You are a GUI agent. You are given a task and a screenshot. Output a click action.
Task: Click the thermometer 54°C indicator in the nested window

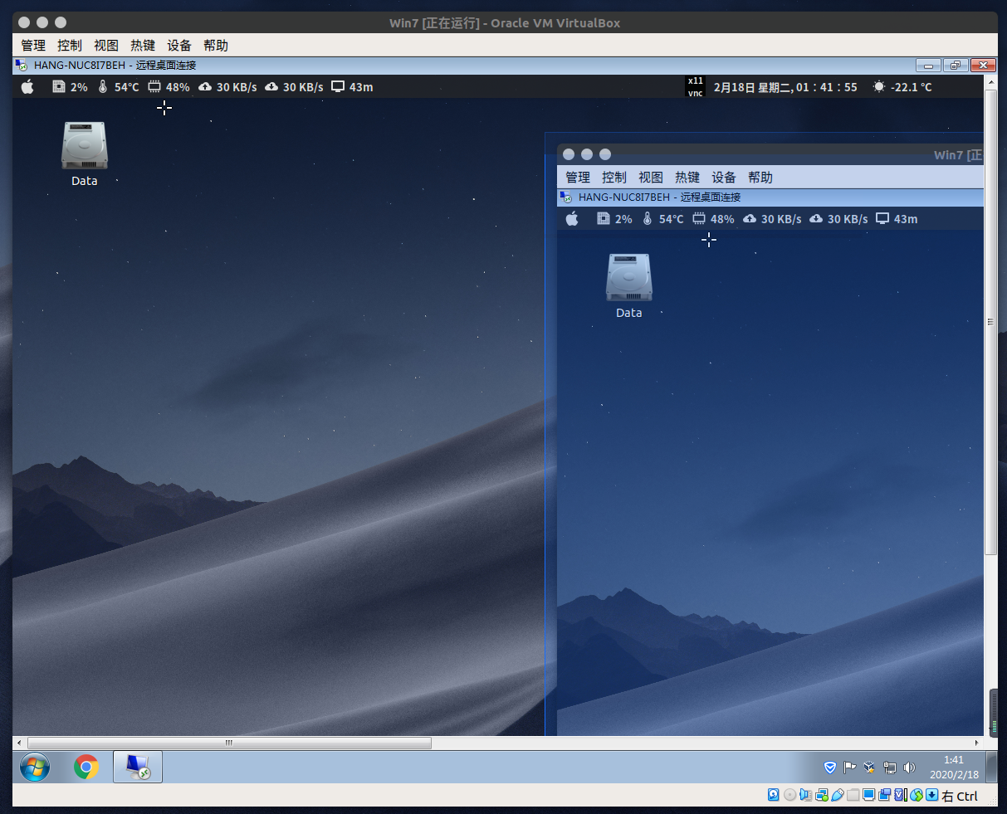click(x=662, y=218)
